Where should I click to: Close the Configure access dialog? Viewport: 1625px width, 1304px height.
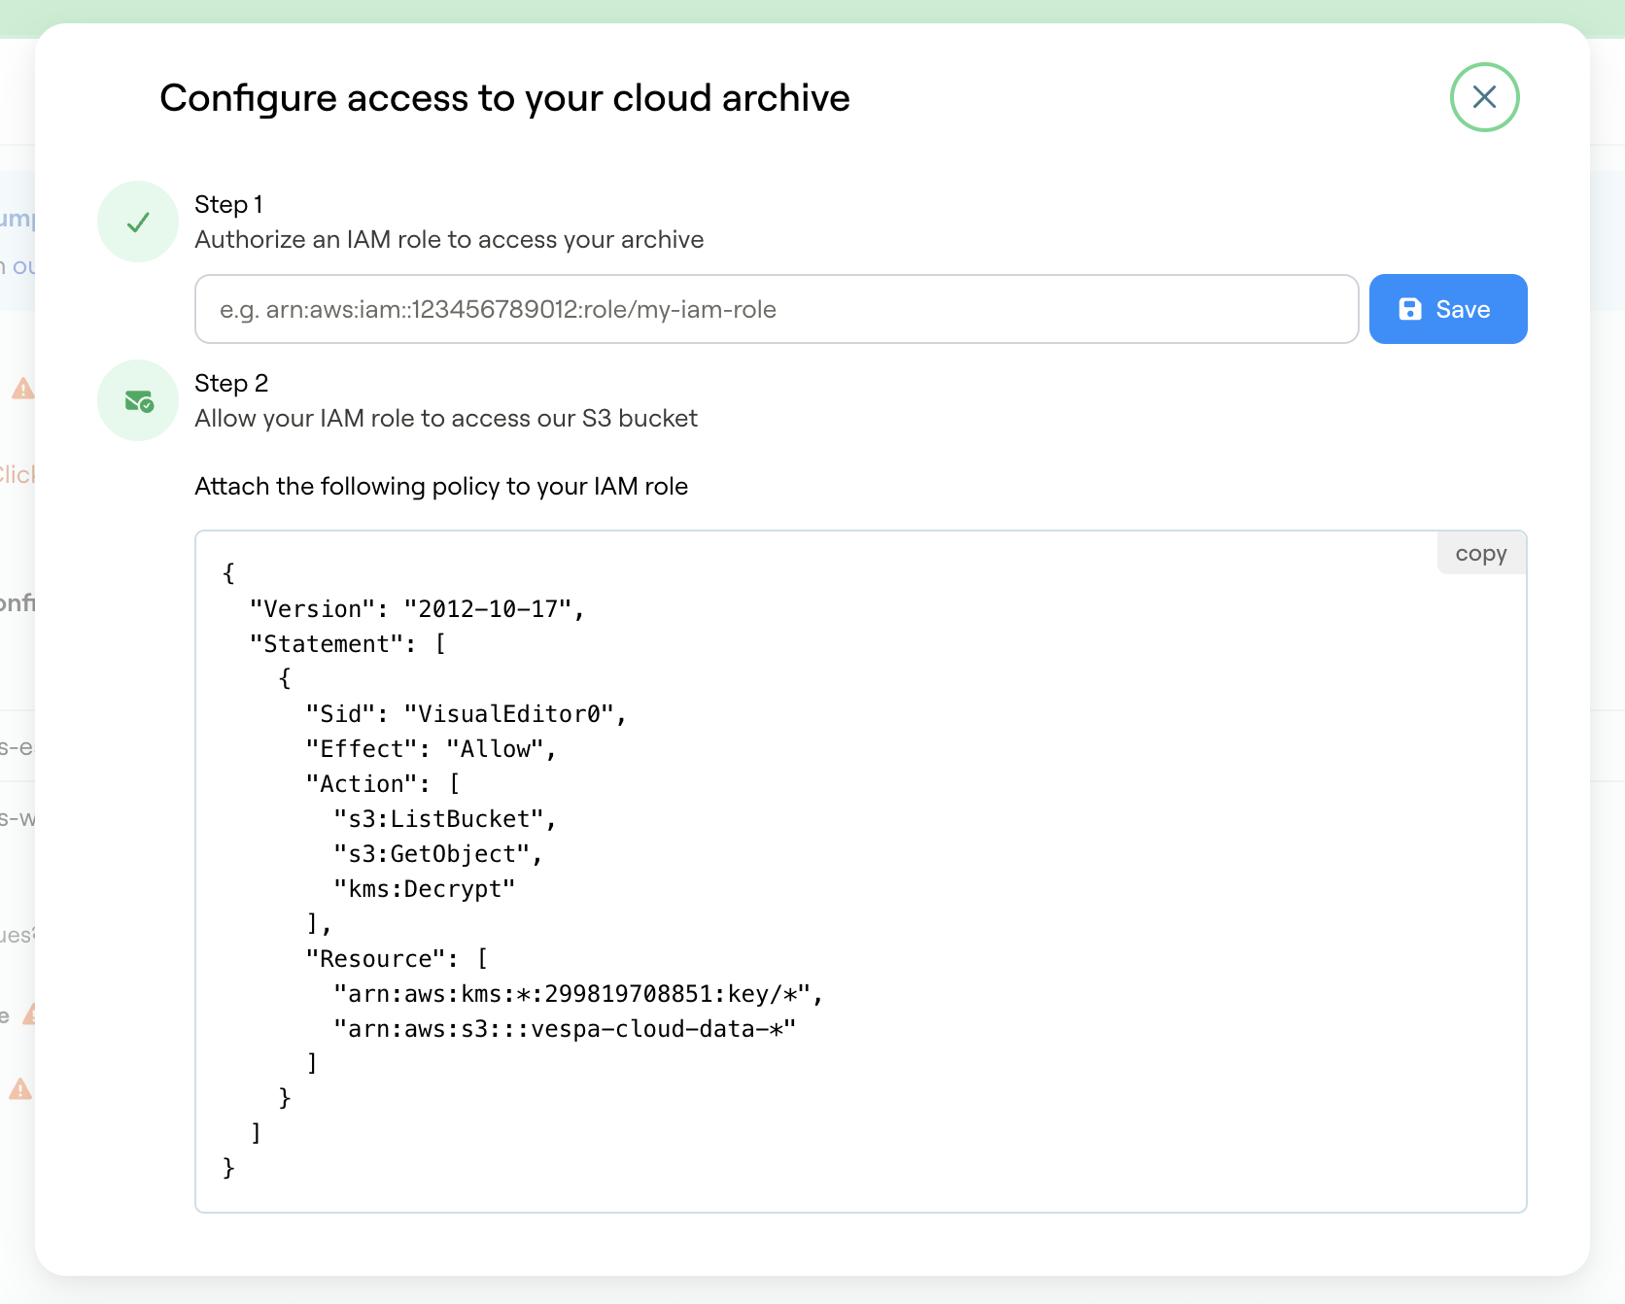pos(1484,97)
